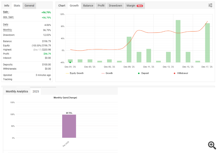Select the 2025 year tab
This screenshot has height=153, width=220.
click(x=35, y=91)
